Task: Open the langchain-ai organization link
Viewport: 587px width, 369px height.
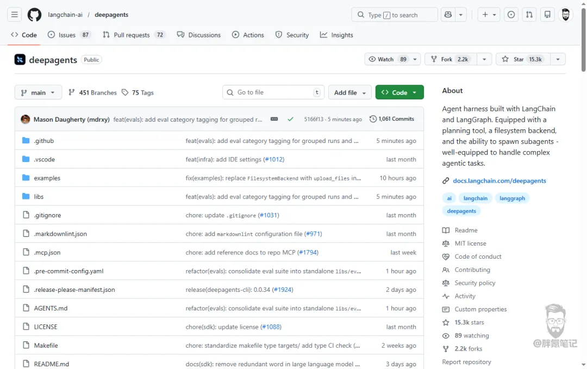Action: tap(65, 15)
